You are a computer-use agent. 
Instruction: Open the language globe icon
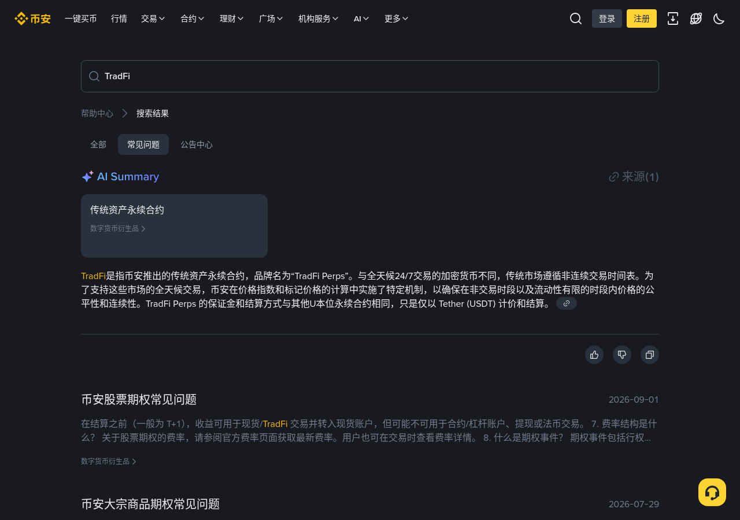[x=696, y=18]
